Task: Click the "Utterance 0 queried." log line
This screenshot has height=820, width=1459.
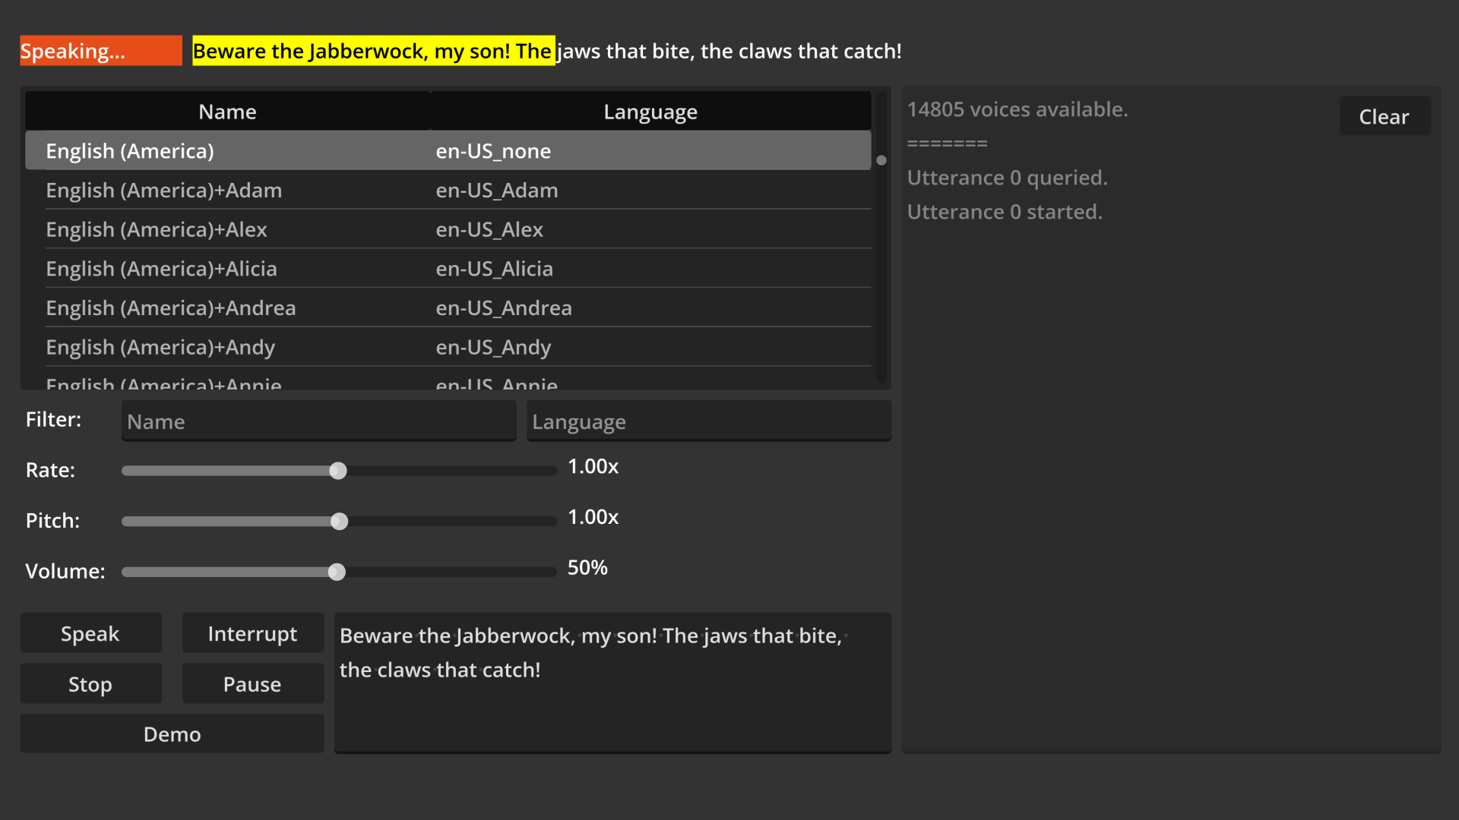Action: [1008, 178]
